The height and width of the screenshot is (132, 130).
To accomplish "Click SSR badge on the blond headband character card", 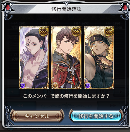I will pos(109,32).
